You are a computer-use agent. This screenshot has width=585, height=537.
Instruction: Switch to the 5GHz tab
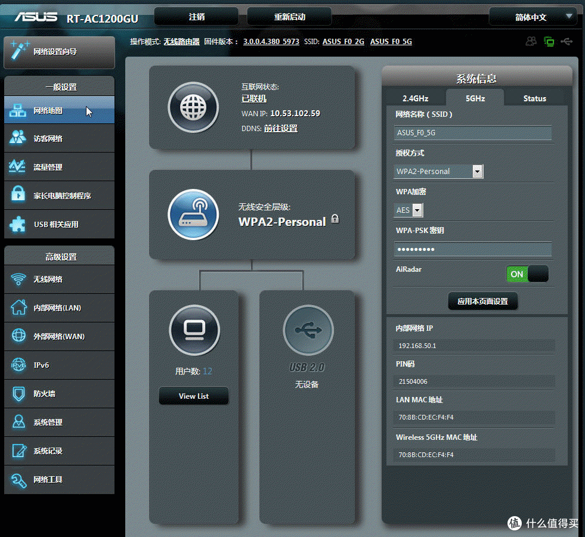tap(475, 98)
